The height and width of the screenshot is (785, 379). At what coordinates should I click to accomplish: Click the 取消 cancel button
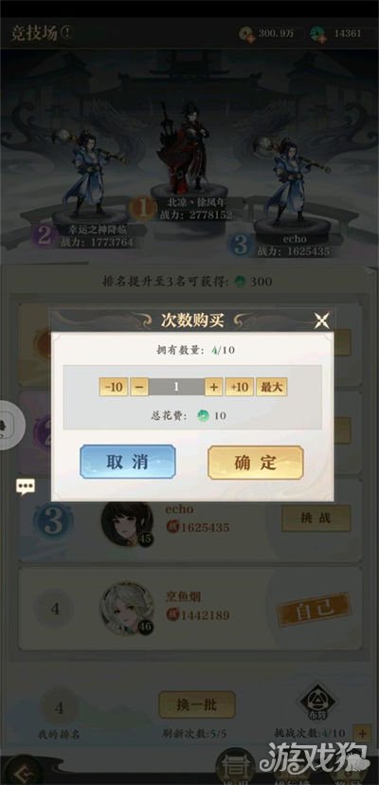(x=128, y=462)
